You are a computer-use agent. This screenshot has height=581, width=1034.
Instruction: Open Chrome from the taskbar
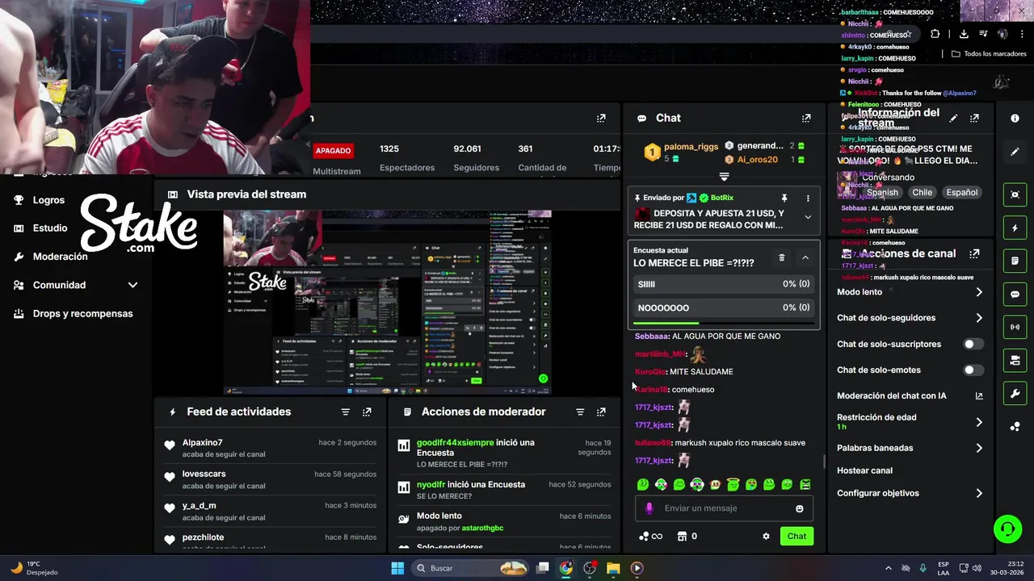coord(566,568)
